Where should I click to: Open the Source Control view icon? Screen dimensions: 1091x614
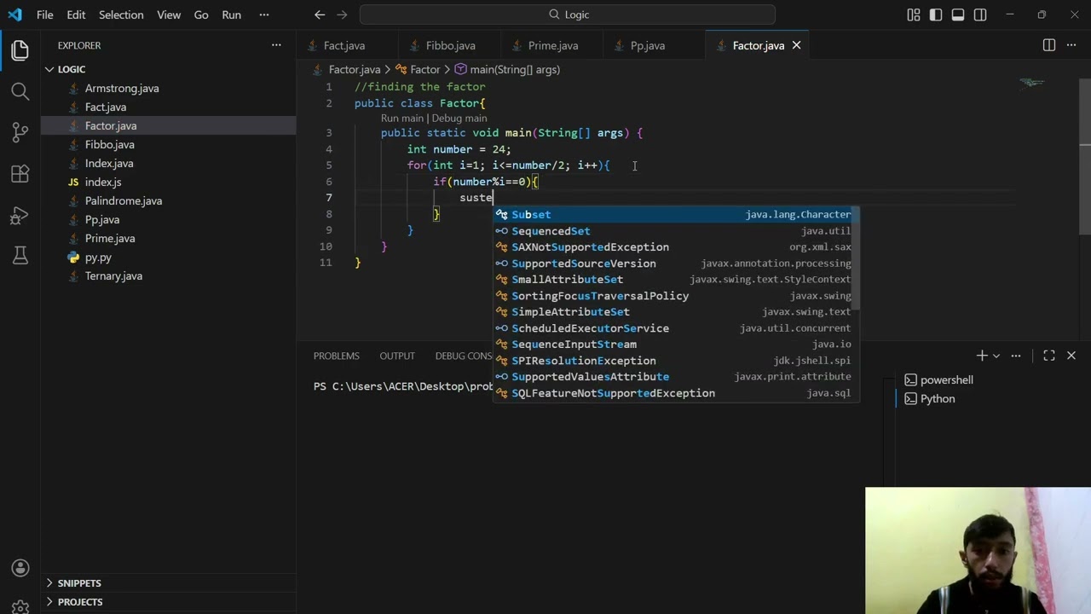point(20,132)
